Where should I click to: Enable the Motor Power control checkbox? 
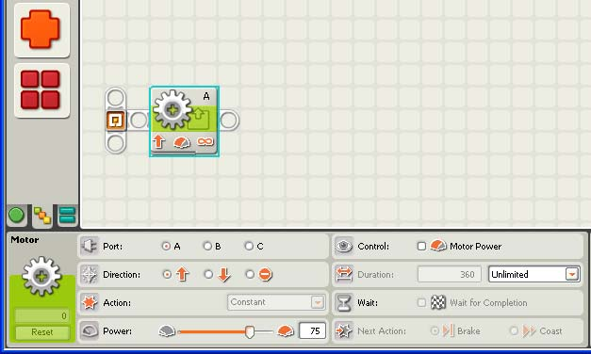click(x=421, y=247)
